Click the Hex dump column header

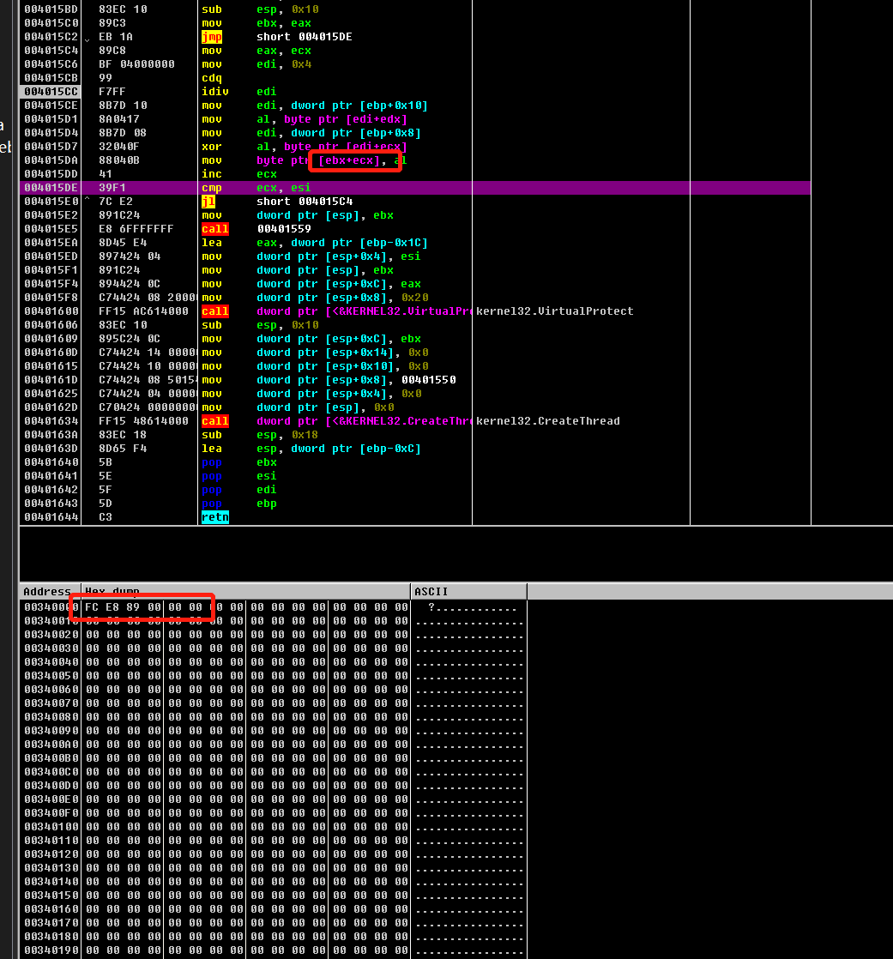point(112,591)
